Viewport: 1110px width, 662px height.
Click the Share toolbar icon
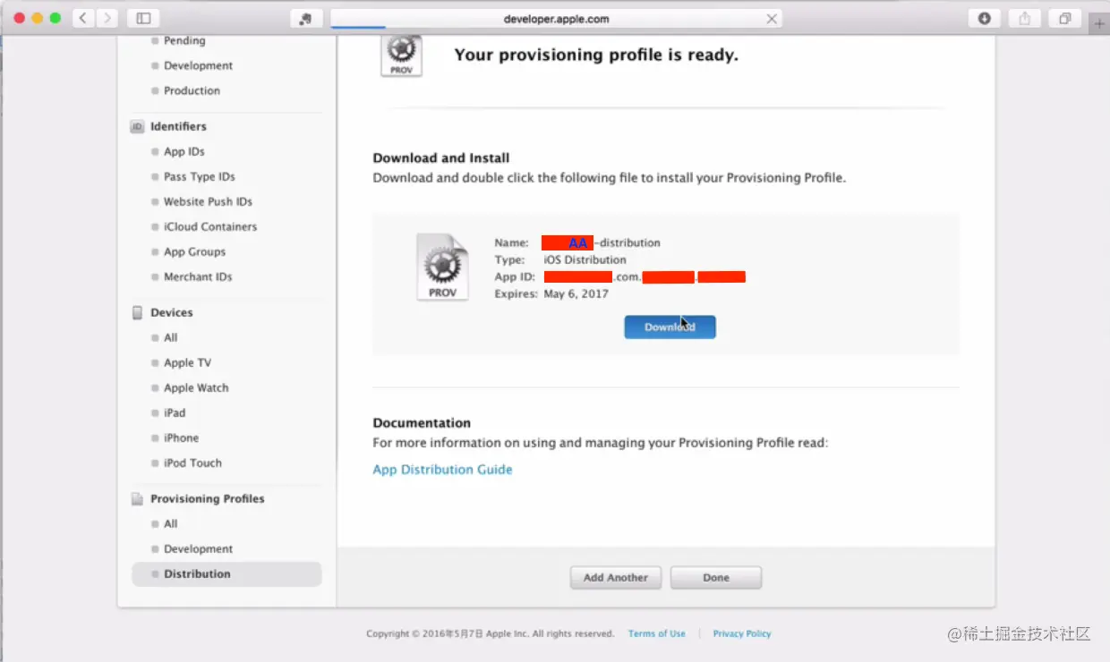[1025, 18]
